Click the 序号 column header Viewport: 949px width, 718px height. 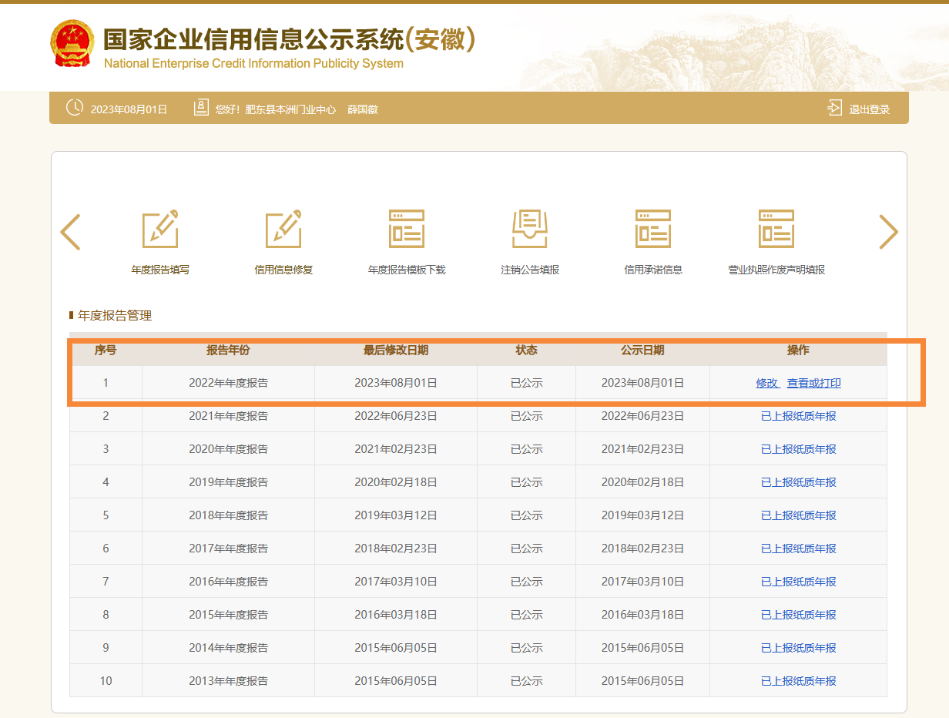106,350
